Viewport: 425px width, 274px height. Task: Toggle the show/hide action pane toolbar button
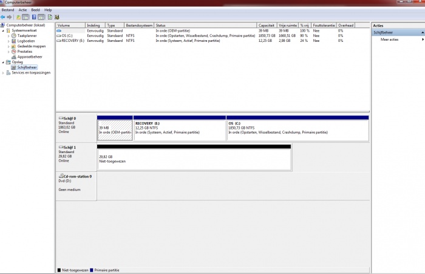click(41, 17)
